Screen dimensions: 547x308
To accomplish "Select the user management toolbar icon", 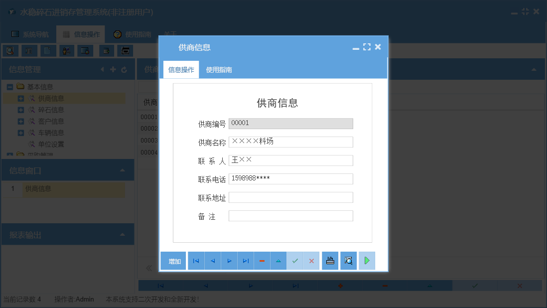I will [x=66, y=50].
